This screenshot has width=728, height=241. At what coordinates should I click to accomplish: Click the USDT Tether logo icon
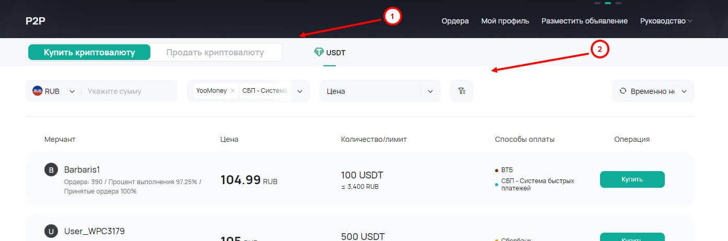(x=319, y=52)
